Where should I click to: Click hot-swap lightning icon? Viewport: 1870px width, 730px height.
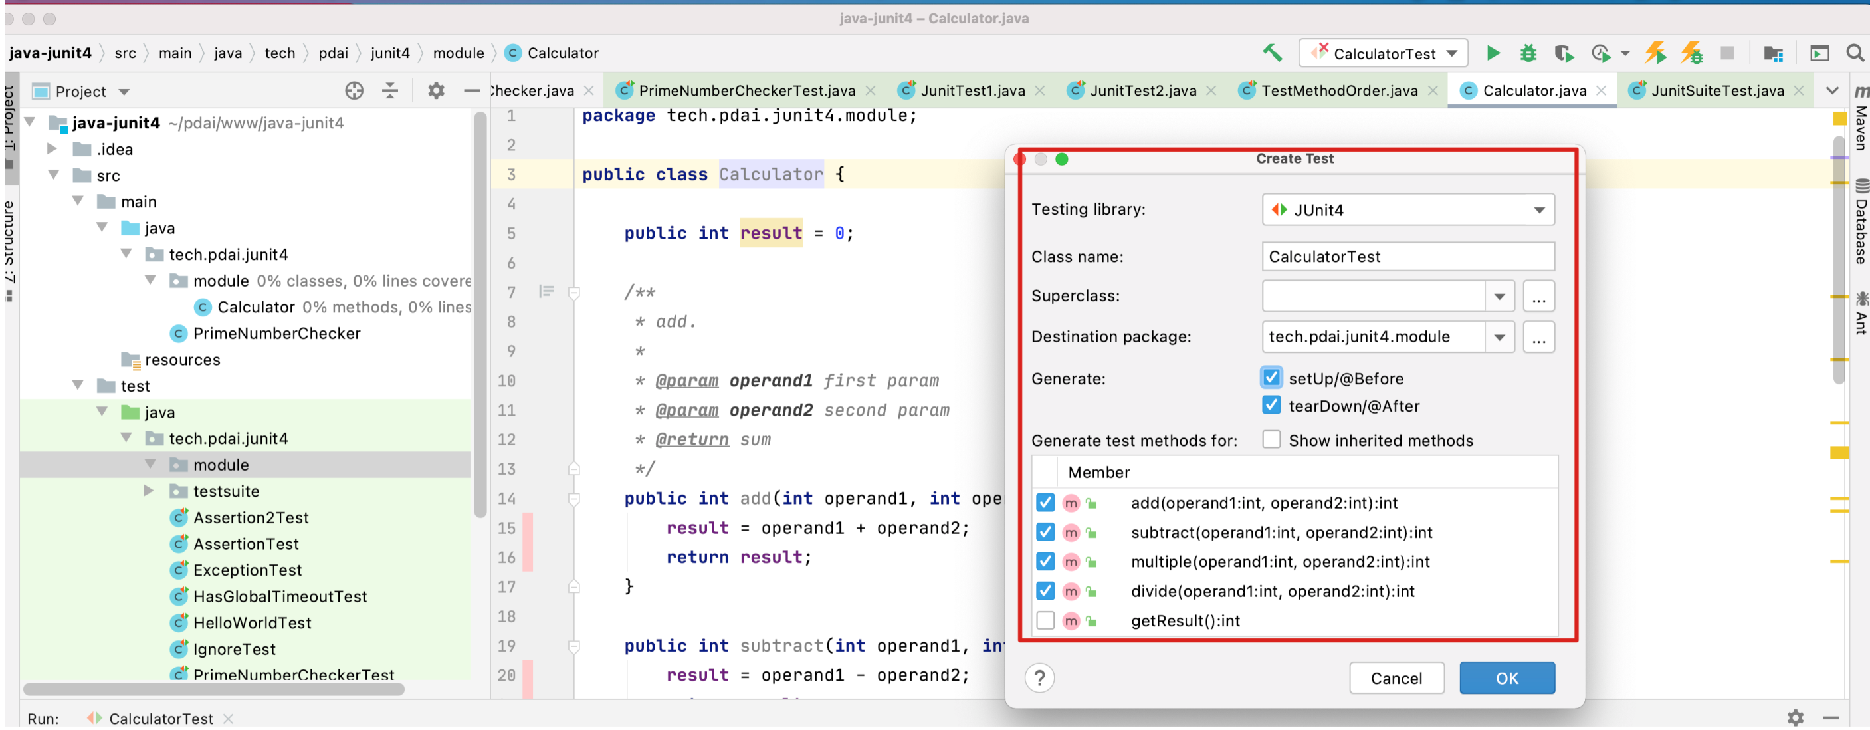(x=1655, y=53)
